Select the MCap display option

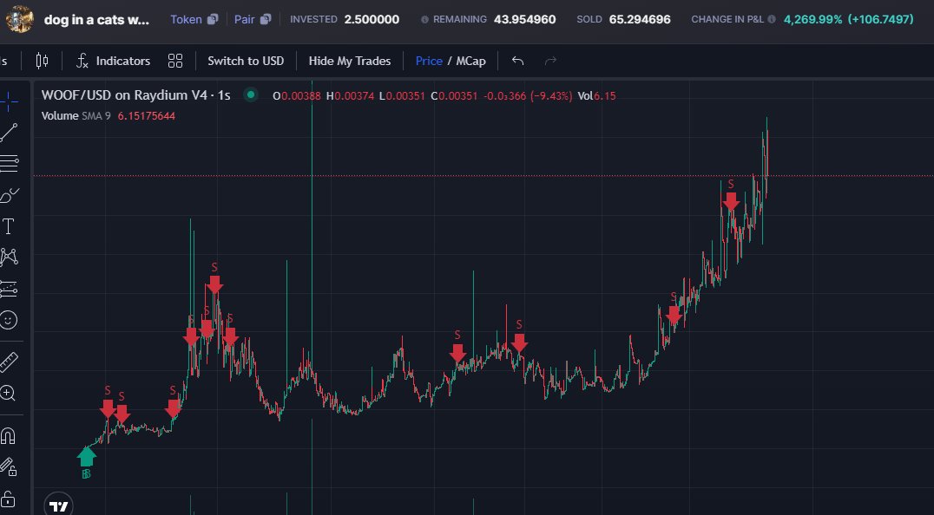tap(470, 61)
